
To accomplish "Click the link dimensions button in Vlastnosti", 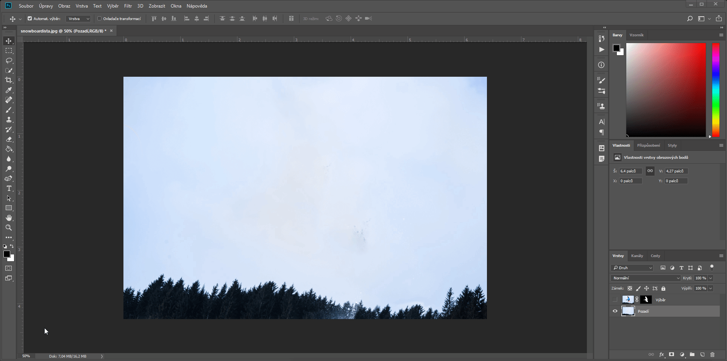I will point(650,171).
